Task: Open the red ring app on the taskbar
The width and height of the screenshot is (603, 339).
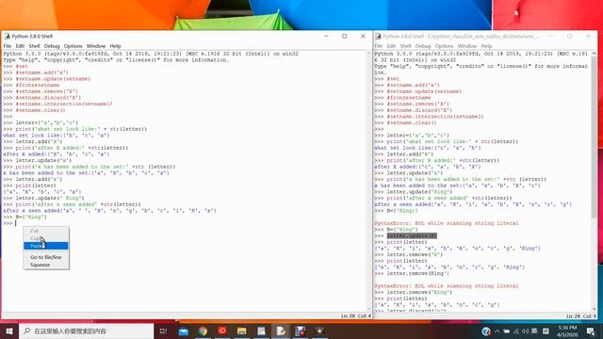Action: (x=222, y=331)
